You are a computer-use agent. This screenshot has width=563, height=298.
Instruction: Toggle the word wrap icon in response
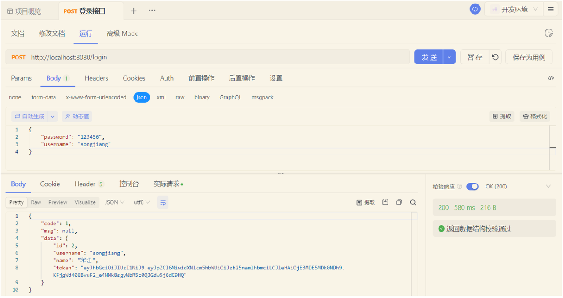point(163,202)
